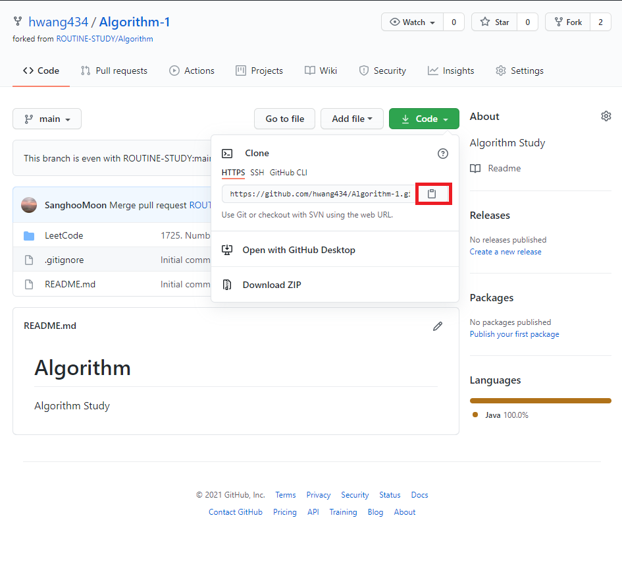622x582 pixels.
Task: Click the .gitignore file icon
Action: pos(29,260)
